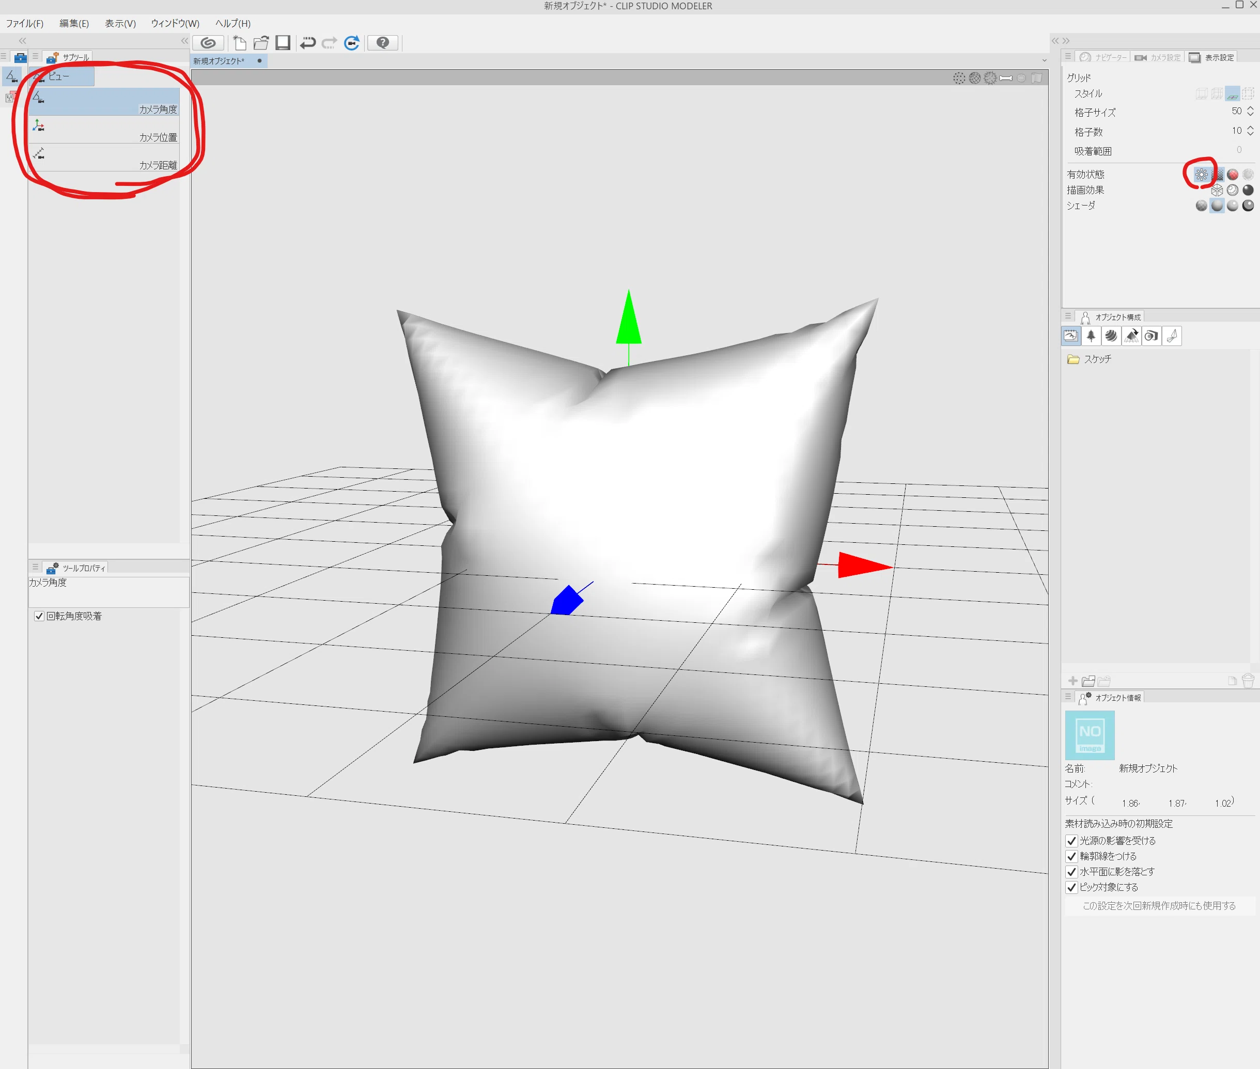Select the スケッチ folder in object tree
The height and width of the screenshot is (1069, 1260).
click(1090, 359)
